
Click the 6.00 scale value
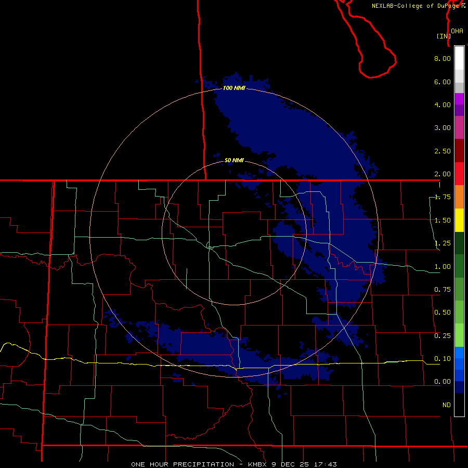pos(443,82)
